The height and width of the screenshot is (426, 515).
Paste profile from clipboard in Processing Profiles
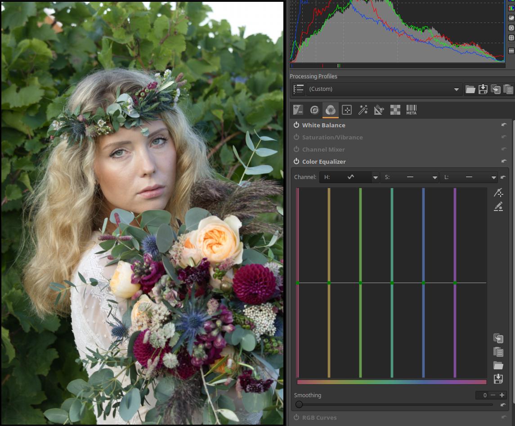[x=508, y=89]
